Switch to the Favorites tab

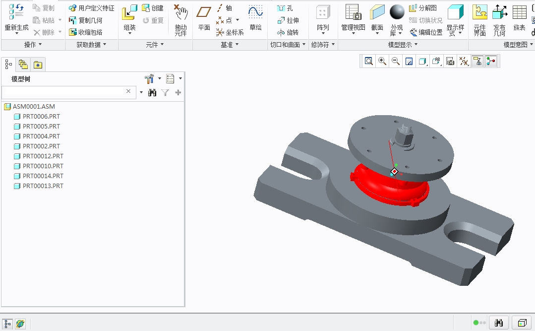[38, 65]
